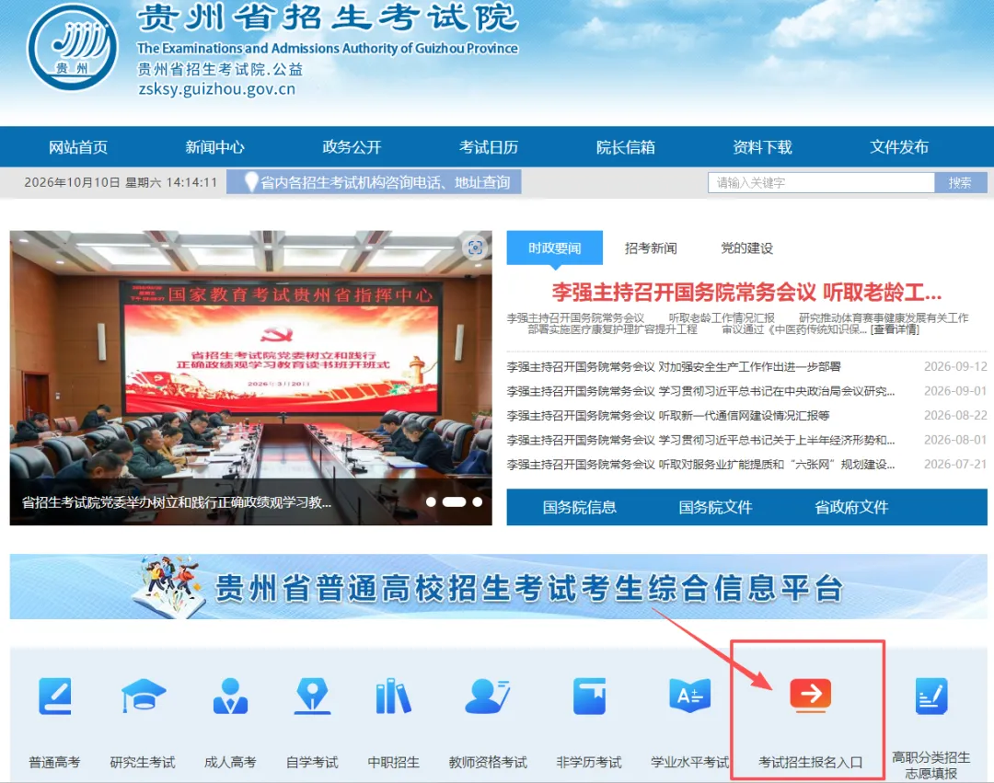Open the 普通高考 pencil icon
This screenshot has width=994, height=783.
[55, 697]
